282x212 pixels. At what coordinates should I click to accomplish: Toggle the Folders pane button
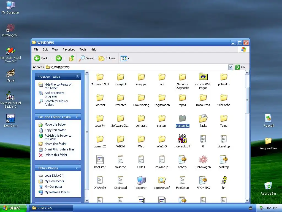[107, 58]
